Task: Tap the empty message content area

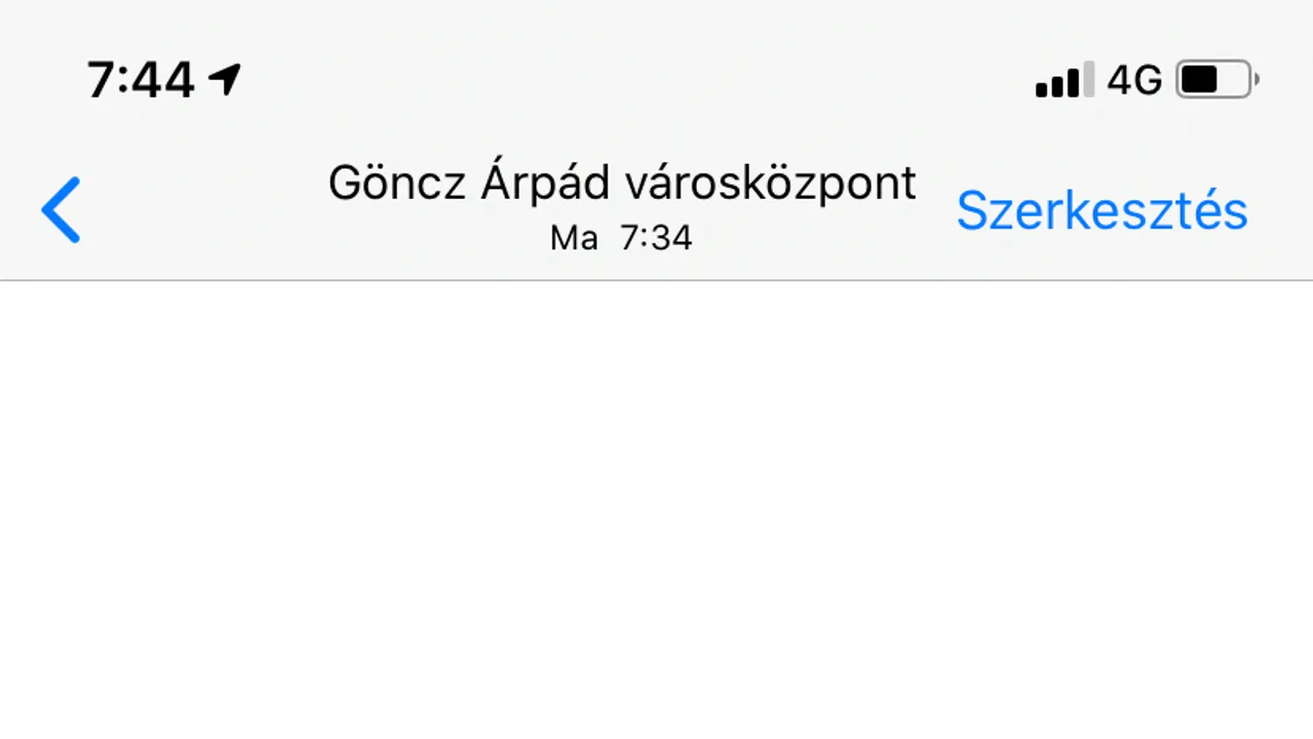Action: pos(656,507)
